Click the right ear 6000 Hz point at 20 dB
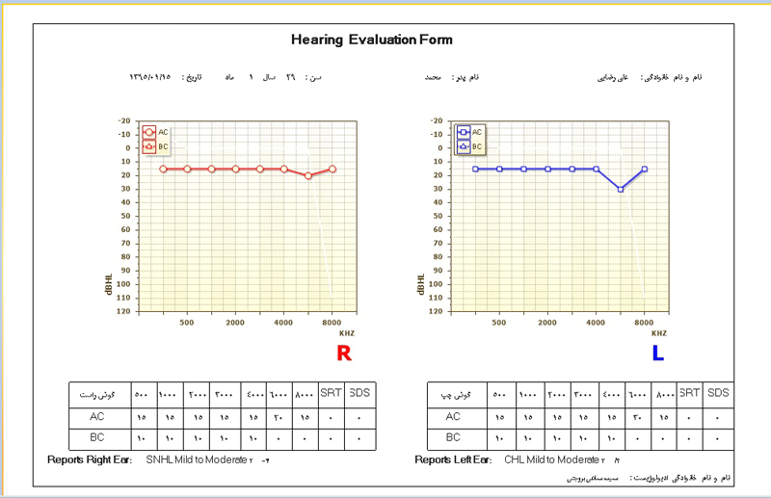Image resolution: width=771 pixels, height=498 pixels. [x=308, y=175]
